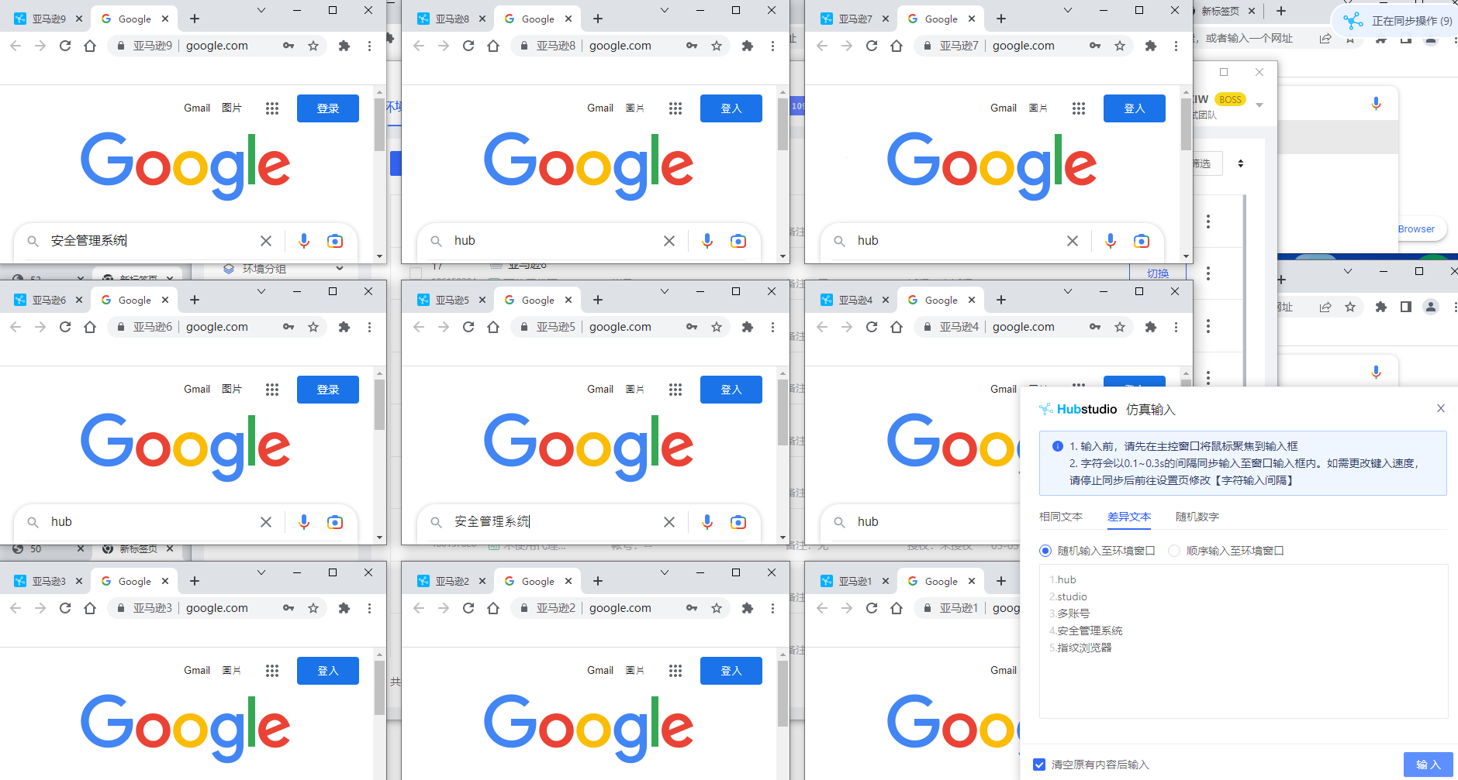Open Google Lens camera in 亚马逊8 window
The width and height of the screenshot is (1458, 780).
tap(738, 241)
